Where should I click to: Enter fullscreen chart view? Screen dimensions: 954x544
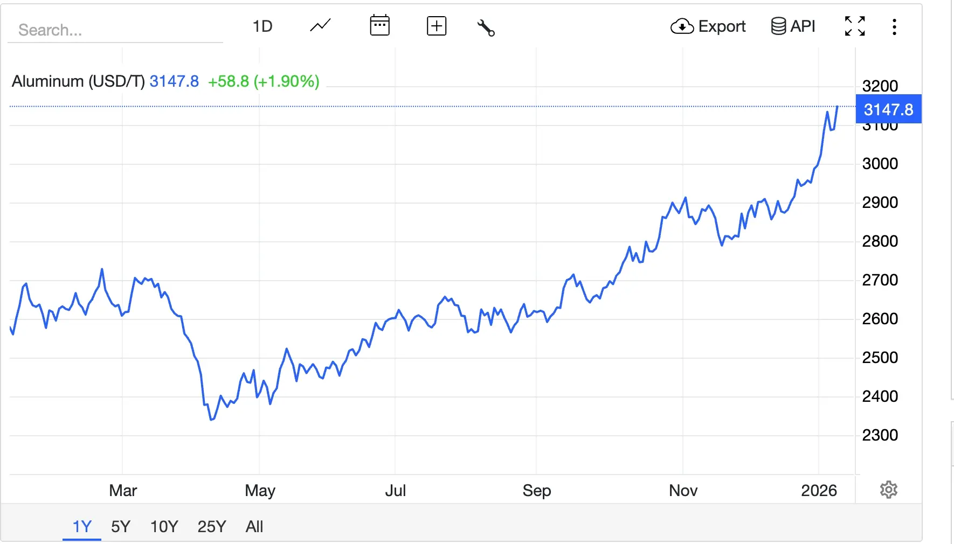point(855,26)
